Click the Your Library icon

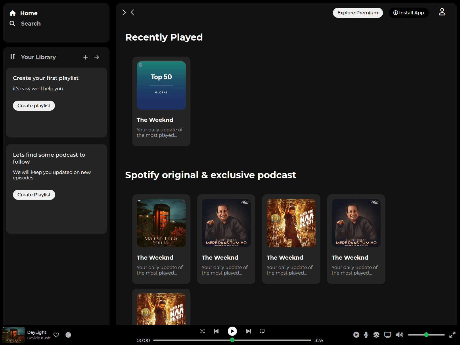pos(12,57)
